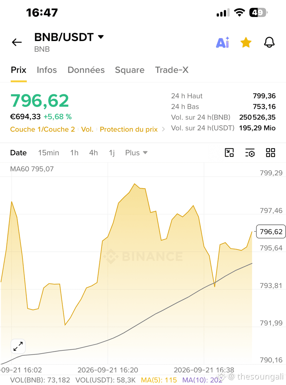Open the AI assistant icon
Image resolution: width=286 pixels, height=385 pixels.
point(222,42)
